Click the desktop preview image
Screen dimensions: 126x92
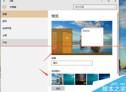[x=82, y=38]
